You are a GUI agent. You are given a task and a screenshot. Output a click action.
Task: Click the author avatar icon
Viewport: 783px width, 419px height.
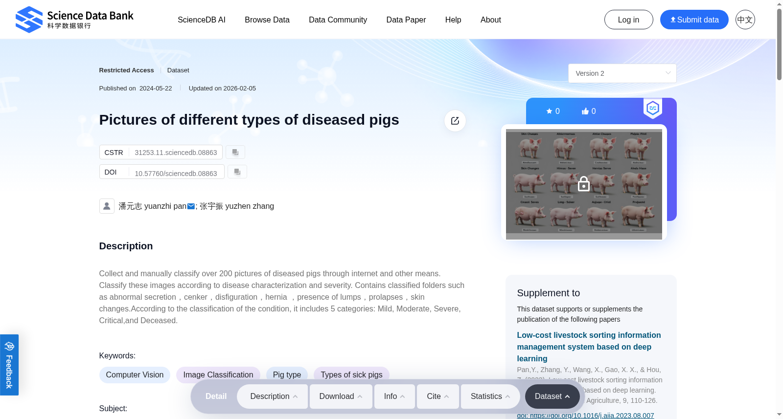[x=107, y=206]
